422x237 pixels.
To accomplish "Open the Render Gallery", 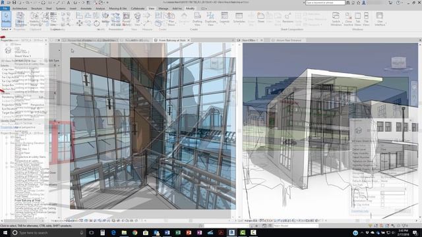I will (x=126, y=19).
